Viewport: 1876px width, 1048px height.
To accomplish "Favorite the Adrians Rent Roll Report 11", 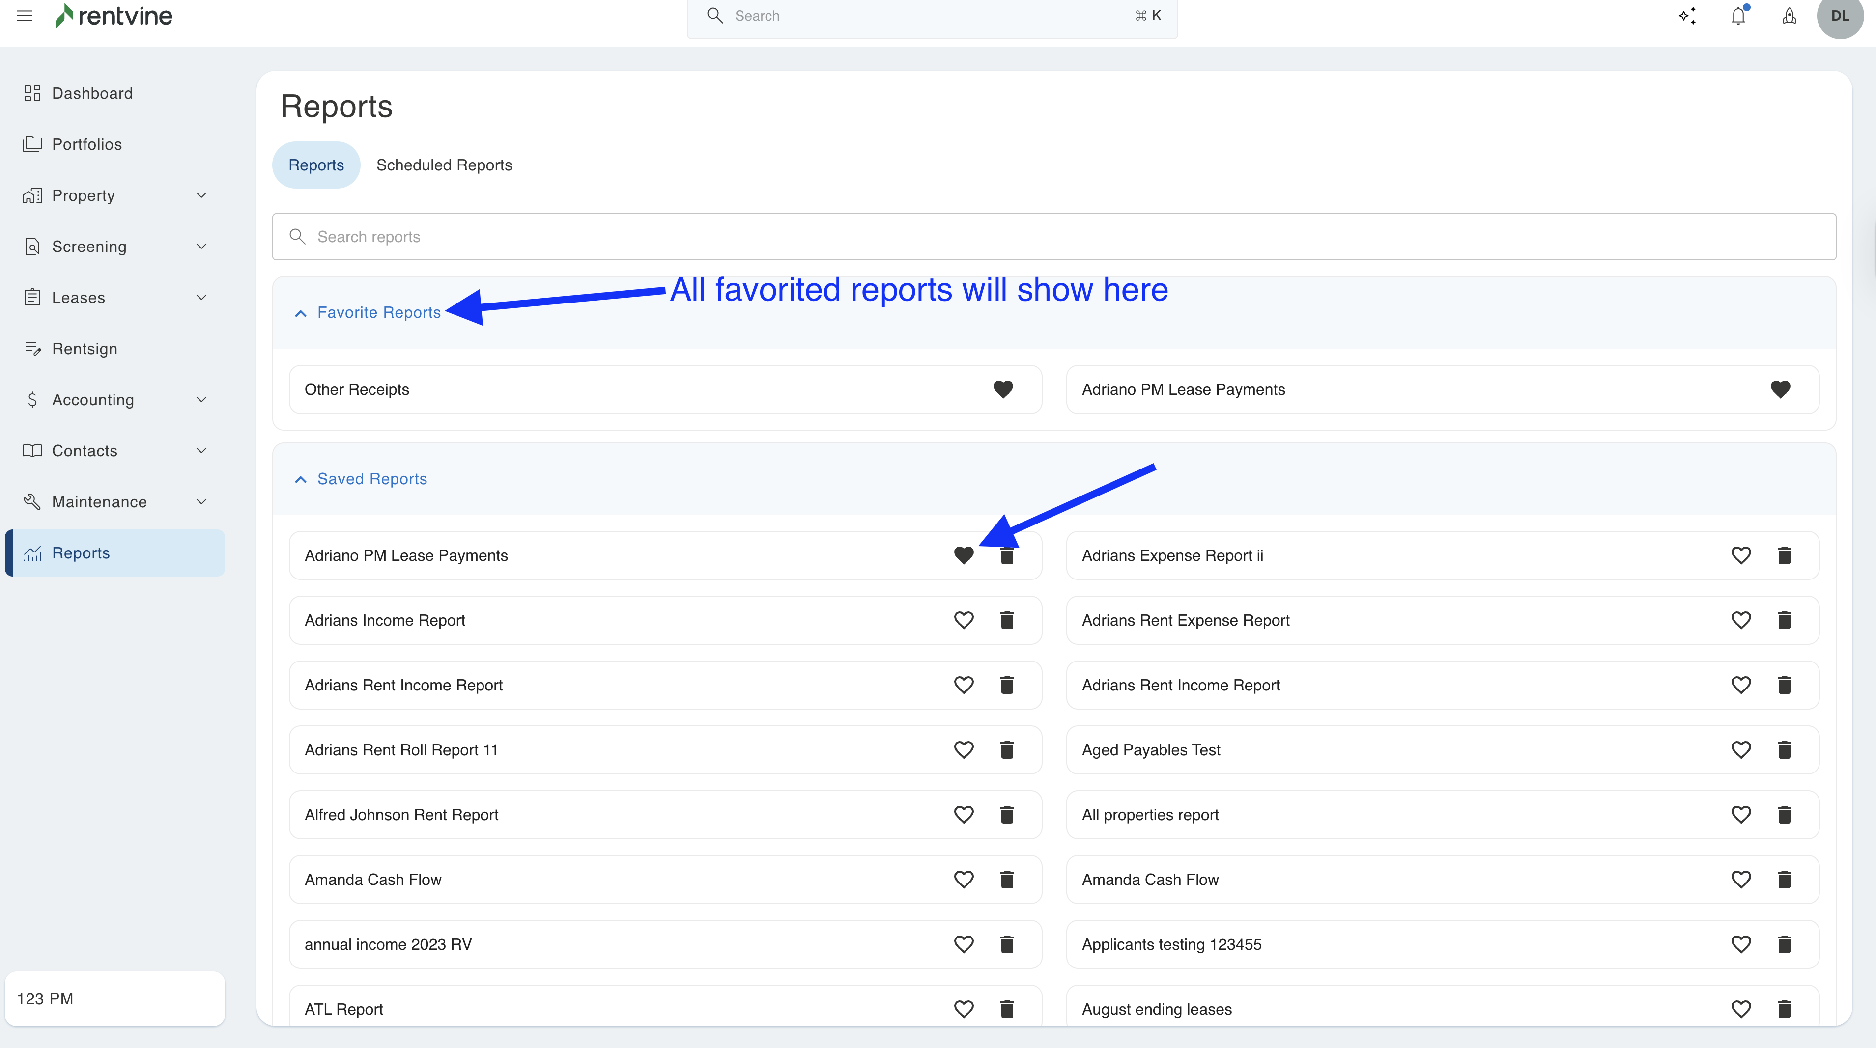I will [x=964, y=749].
